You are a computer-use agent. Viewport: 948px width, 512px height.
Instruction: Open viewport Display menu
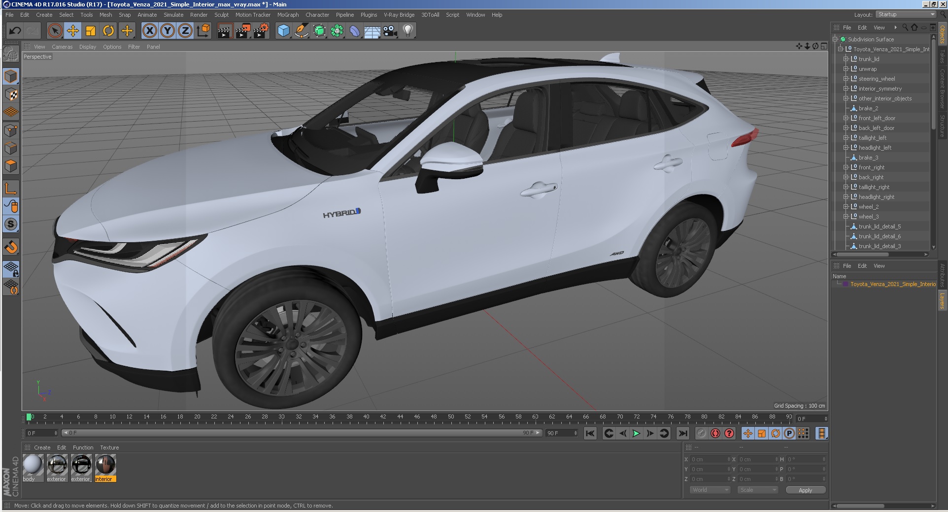click(x=88, y=47)
